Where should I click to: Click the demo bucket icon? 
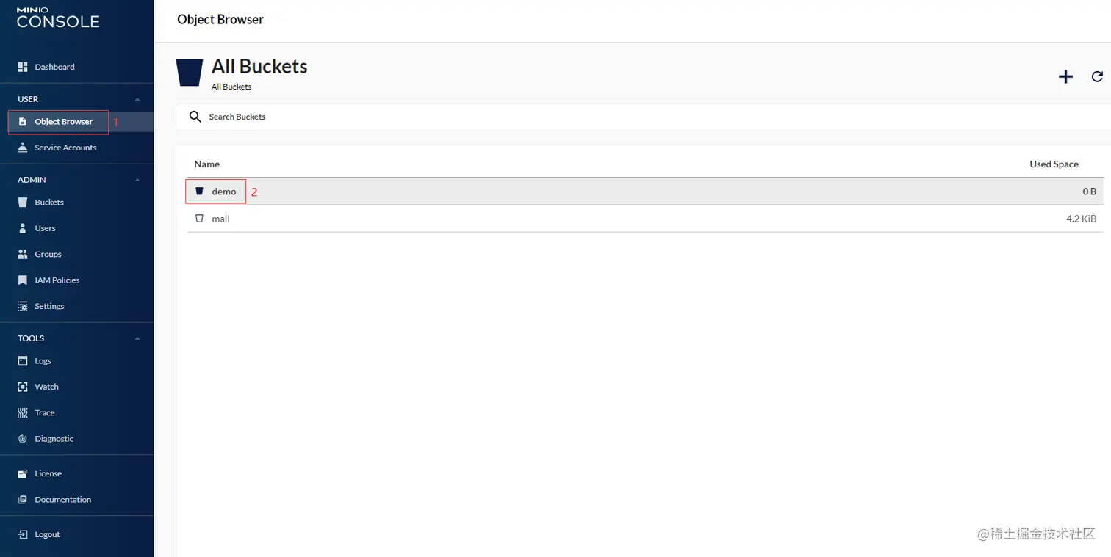[199, 191]
